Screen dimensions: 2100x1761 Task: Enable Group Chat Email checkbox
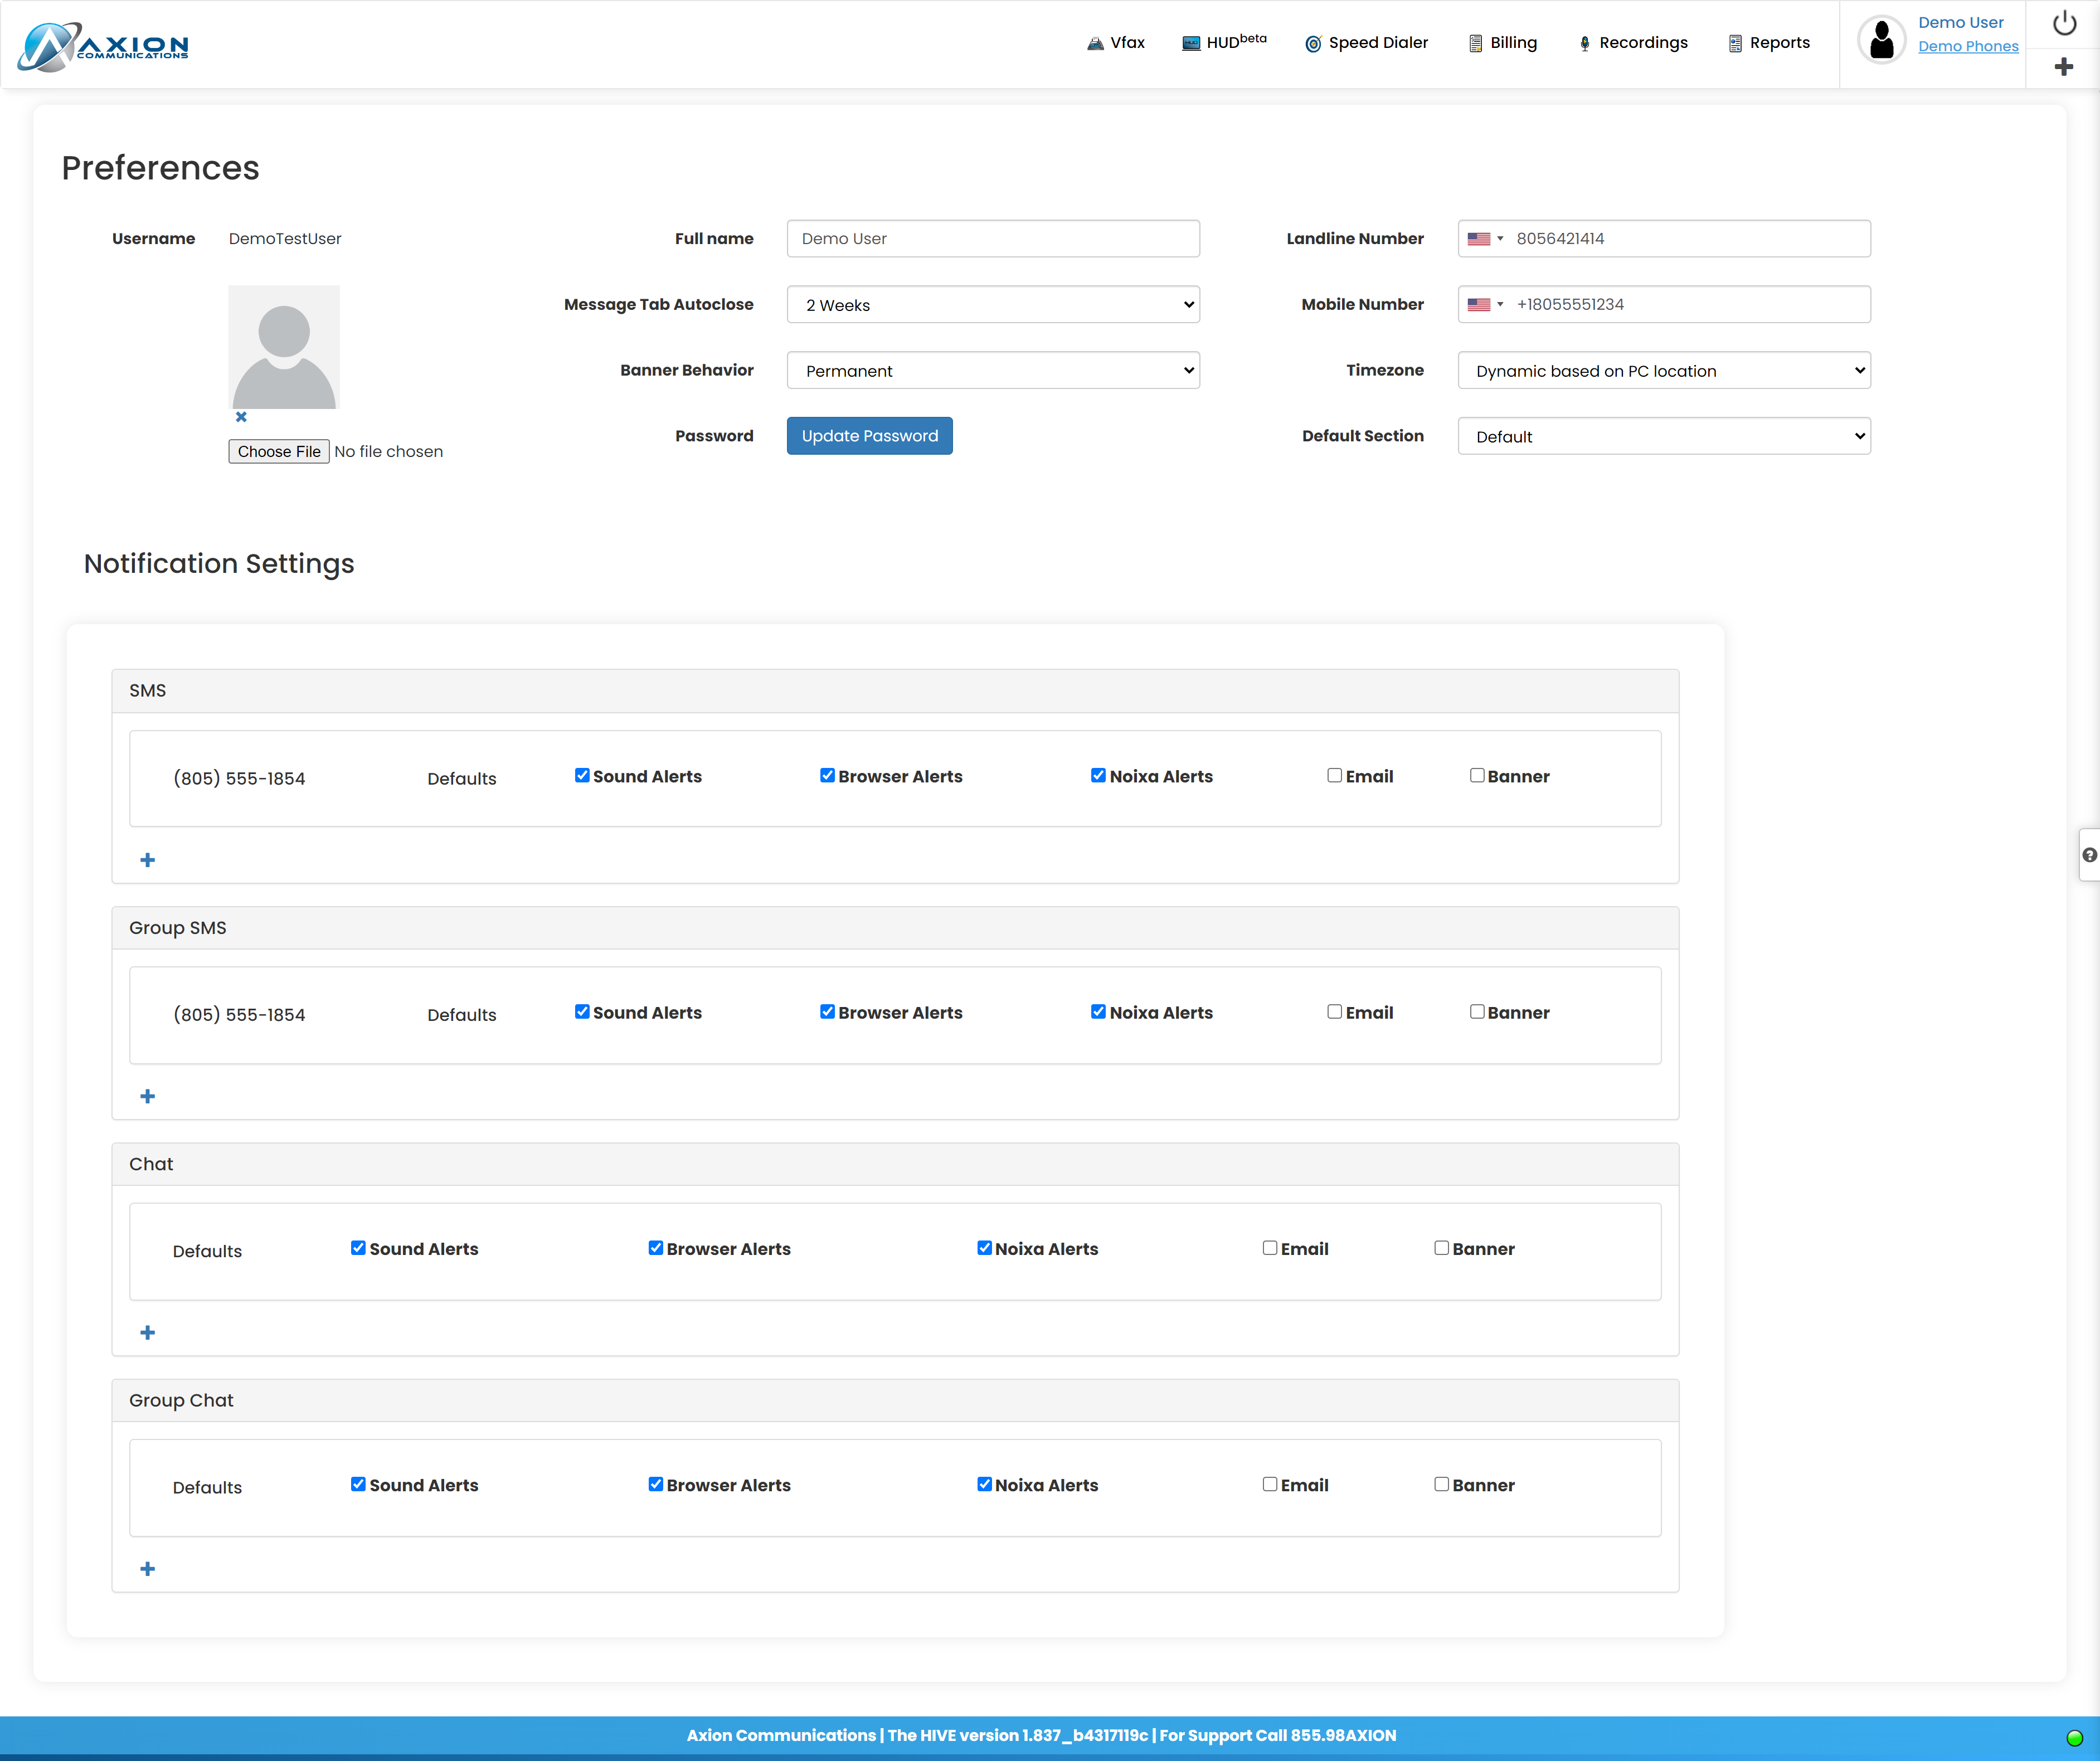click(x=1270, y=1484)
